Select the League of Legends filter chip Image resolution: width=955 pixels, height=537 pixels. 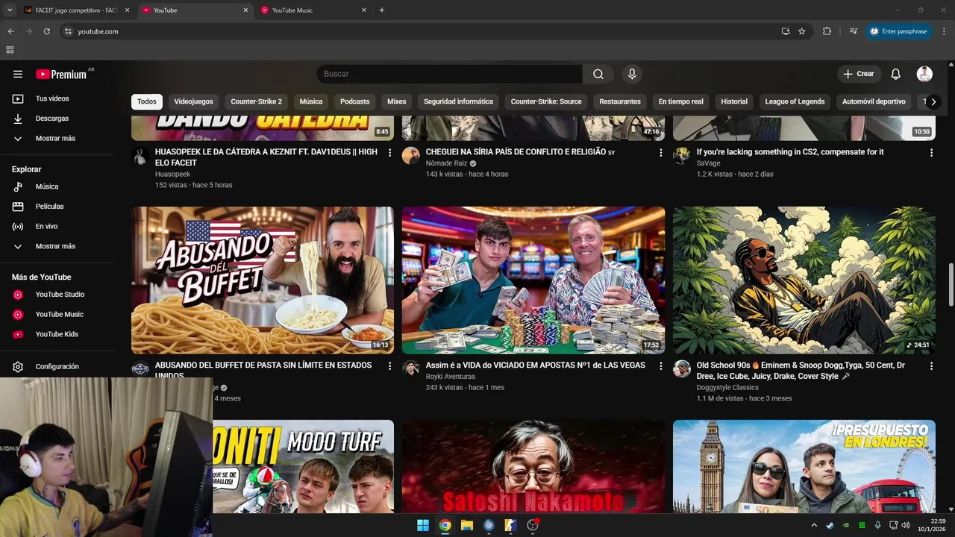[x=795, y=101]
